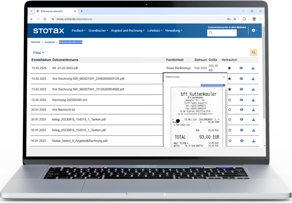The width and height of the screenshot is (292, 203).
Task: Open Chrome three-dot menu
Action: (x=261, y=19)
